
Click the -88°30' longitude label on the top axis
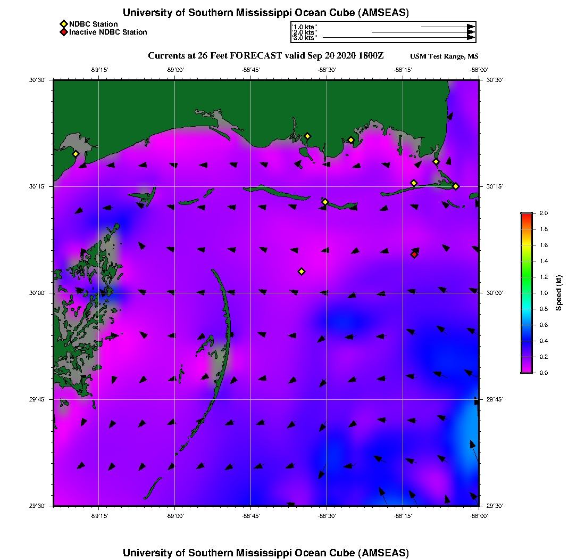point(327,70)
